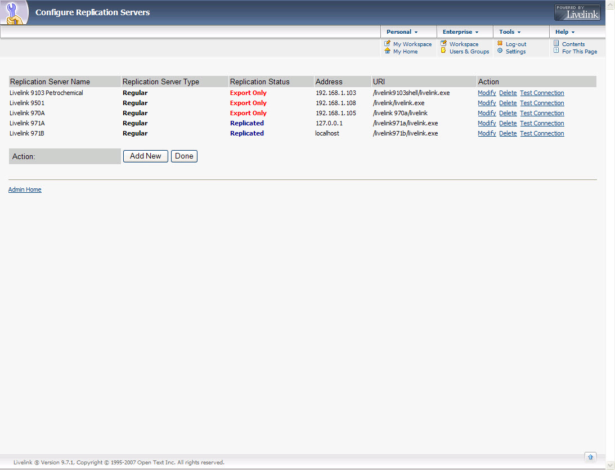Screen dimensions: 615x470
Task: Click the For This Page help icon
Action: 556,51
